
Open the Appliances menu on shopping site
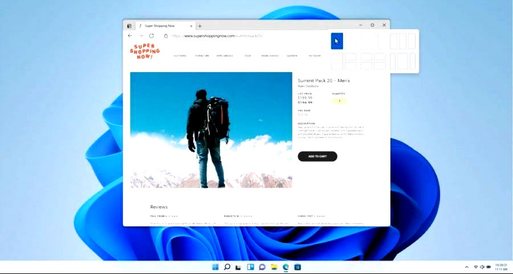tap(225, 56)
